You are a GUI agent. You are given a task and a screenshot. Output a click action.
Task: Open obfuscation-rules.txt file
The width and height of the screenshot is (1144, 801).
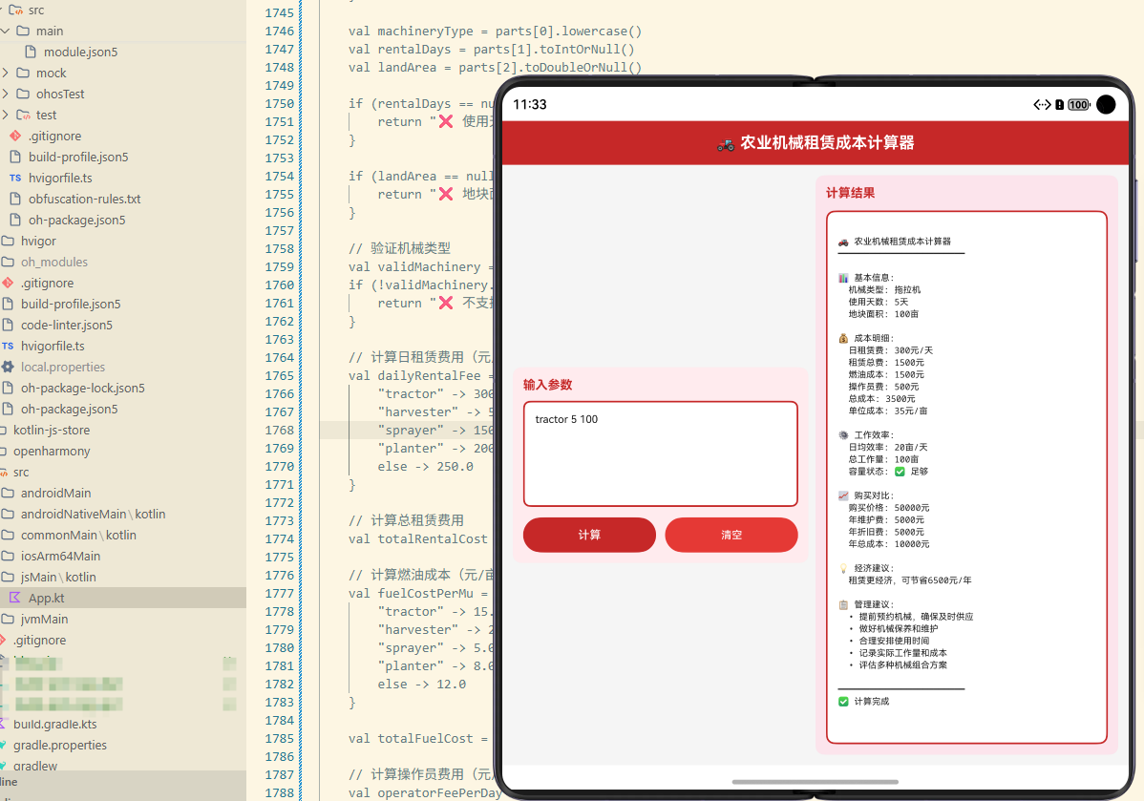[x=85, y=200]
